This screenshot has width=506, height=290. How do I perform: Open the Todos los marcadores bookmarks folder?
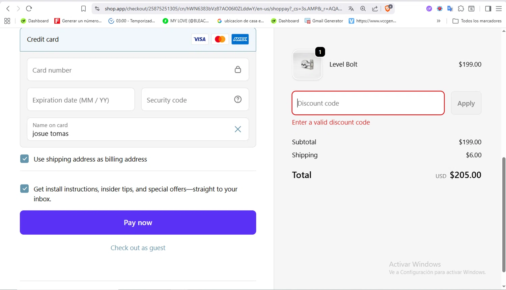coord(477,21)
